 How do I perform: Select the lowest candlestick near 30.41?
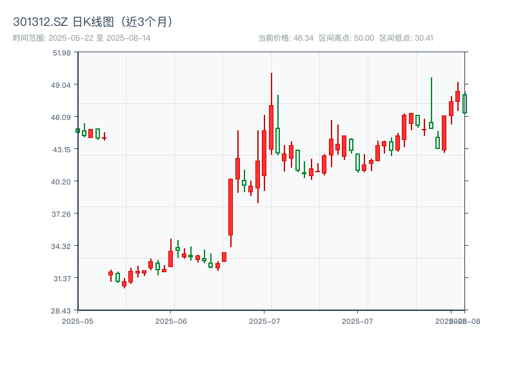(123, 284)
